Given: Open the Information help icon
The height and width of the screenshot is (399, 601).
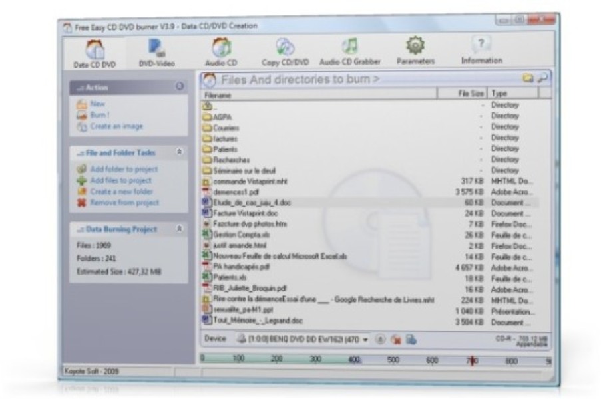Looking at the screenshot, I should tap(481, 44).
